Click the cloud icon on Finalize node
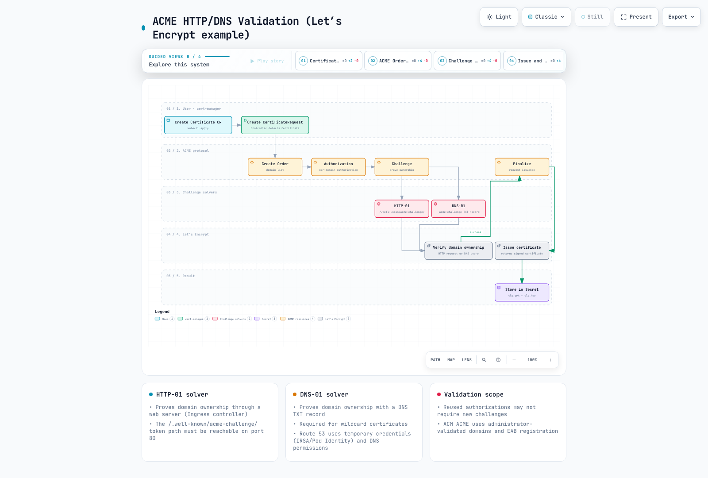The image size is (708, 478). tap(499, 162)
